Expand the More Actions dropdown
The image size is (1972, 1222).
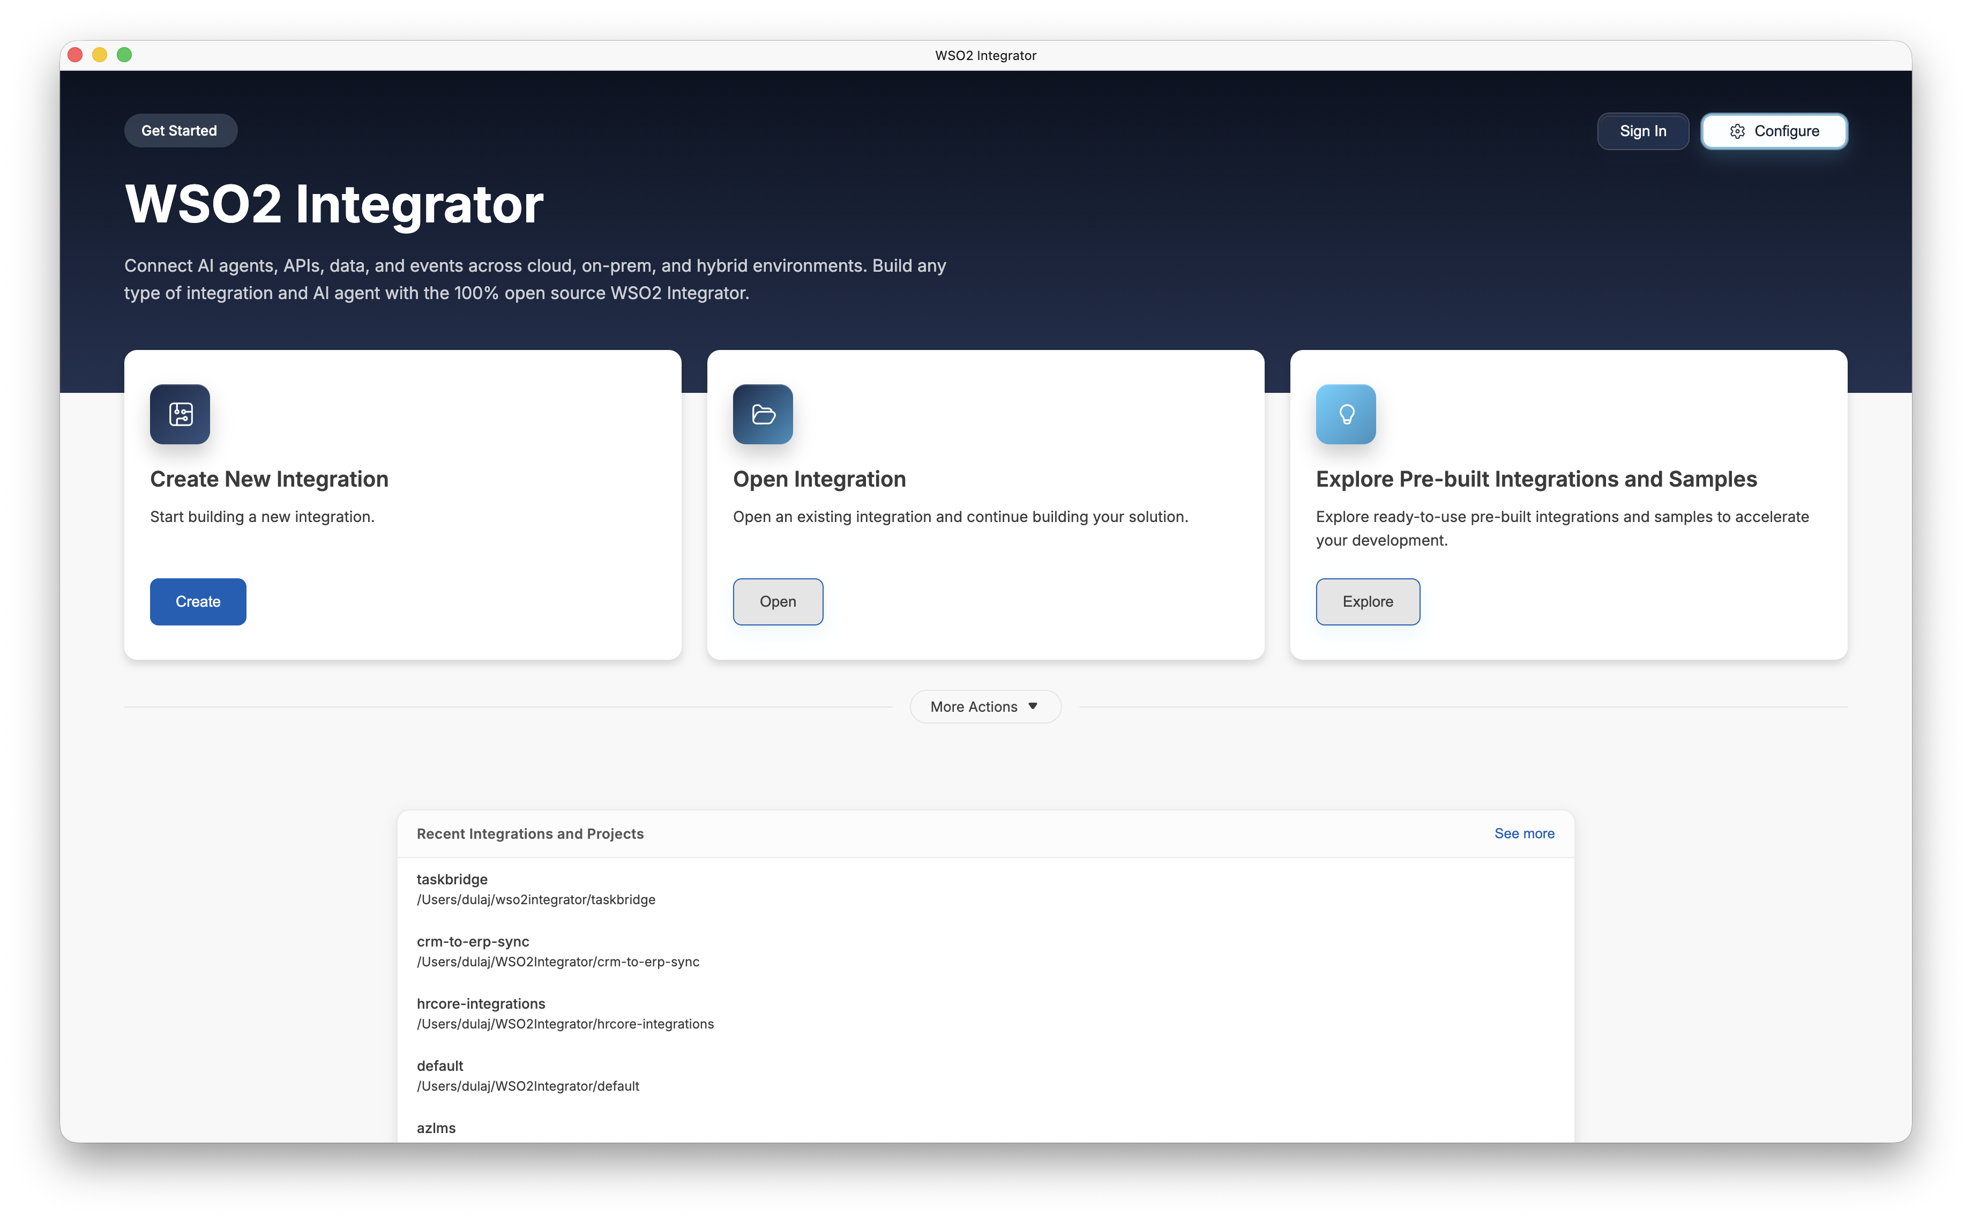[x=985, y=706]
